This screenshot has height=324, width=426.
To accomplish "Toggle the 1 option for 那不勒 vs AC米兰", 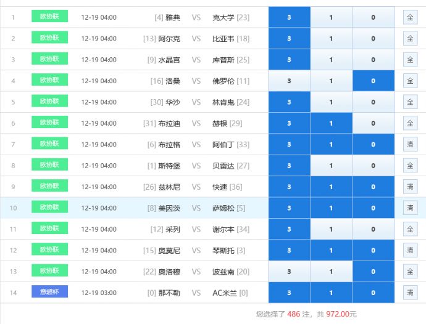I will (331, 293).
